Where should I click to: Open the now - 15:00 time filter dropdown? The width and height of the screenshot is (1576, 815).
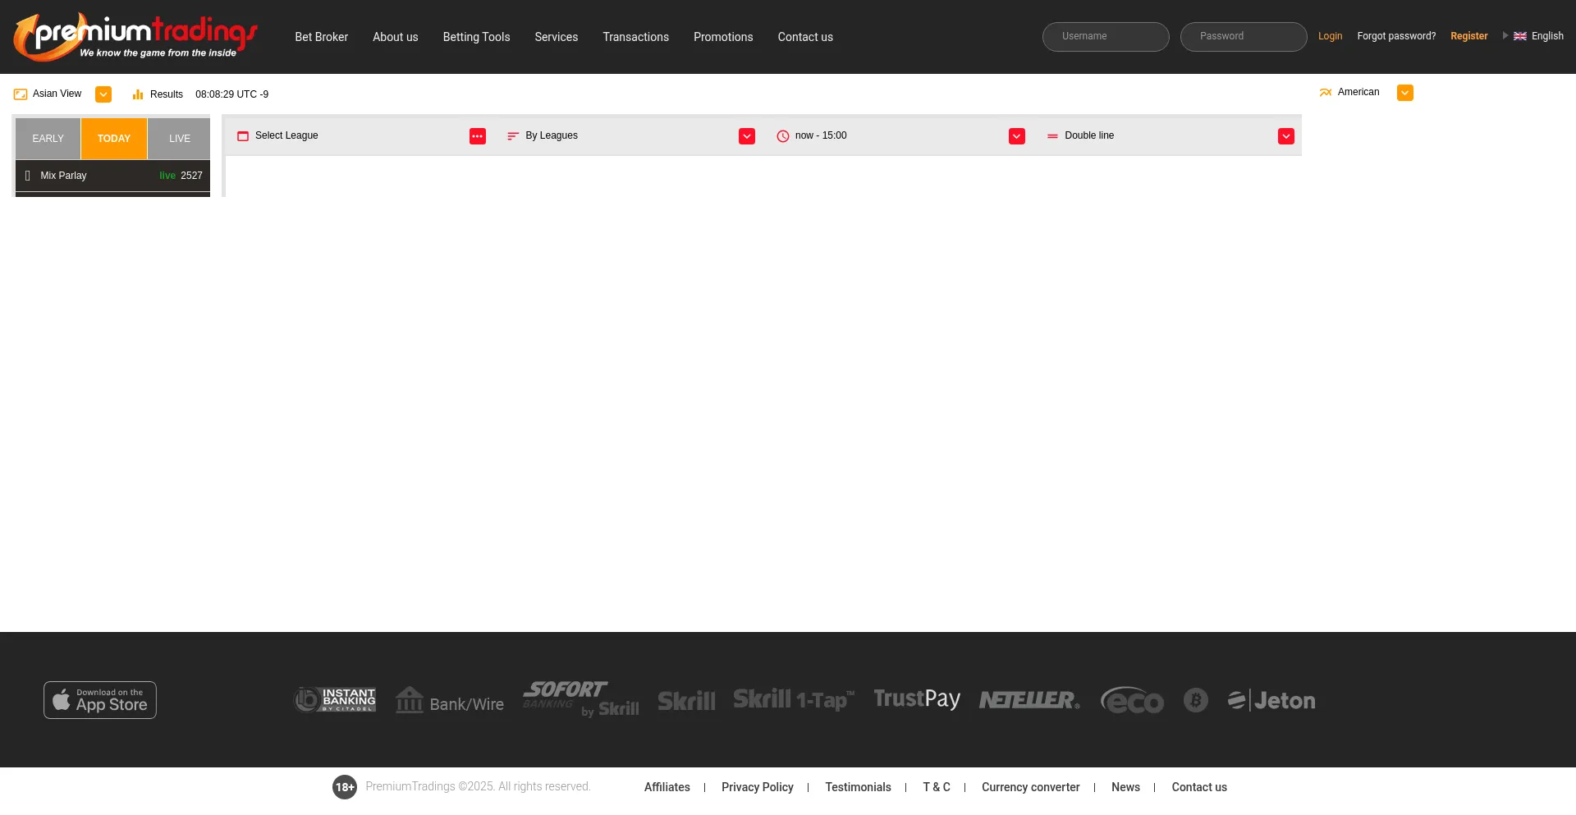coord(1017,136)
